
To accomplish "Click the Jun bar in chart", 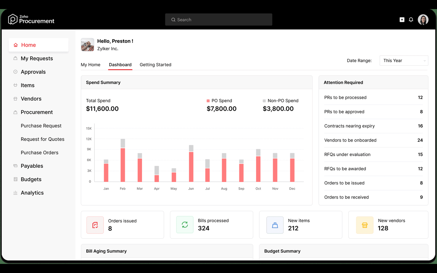I will click(x=191, y=163).
